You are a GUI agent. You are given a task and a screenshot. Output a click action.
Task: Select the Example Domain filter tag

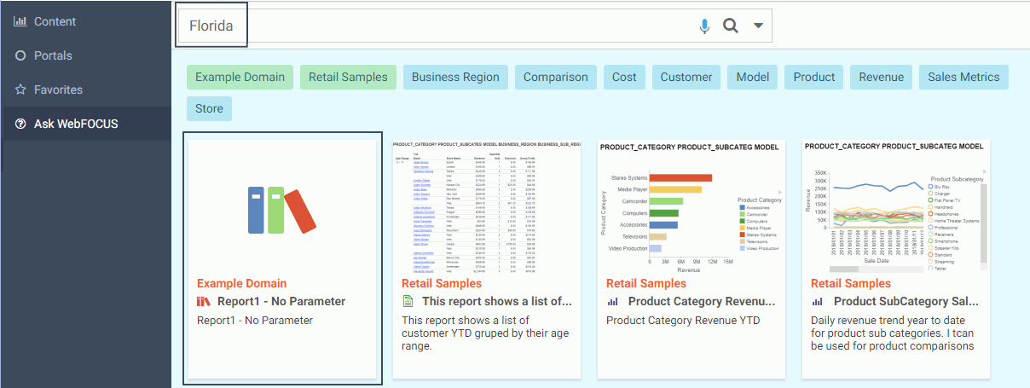click(240, 77)
